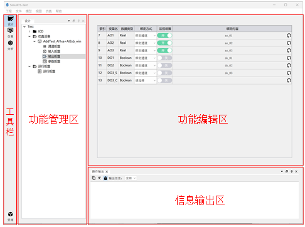Image resolution: width=305 pixels, height=227 pixels.
Task: Turn off monitoring switch for AO2
Action: (164, 43)
